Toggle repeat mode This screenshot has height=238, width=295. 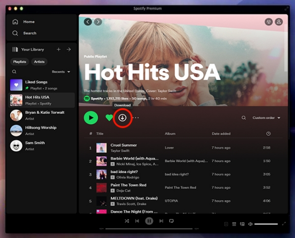pos(171,221)
